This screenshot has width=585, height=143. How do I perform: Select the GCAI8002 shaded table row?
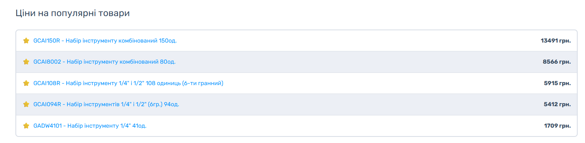coord(296,62)
